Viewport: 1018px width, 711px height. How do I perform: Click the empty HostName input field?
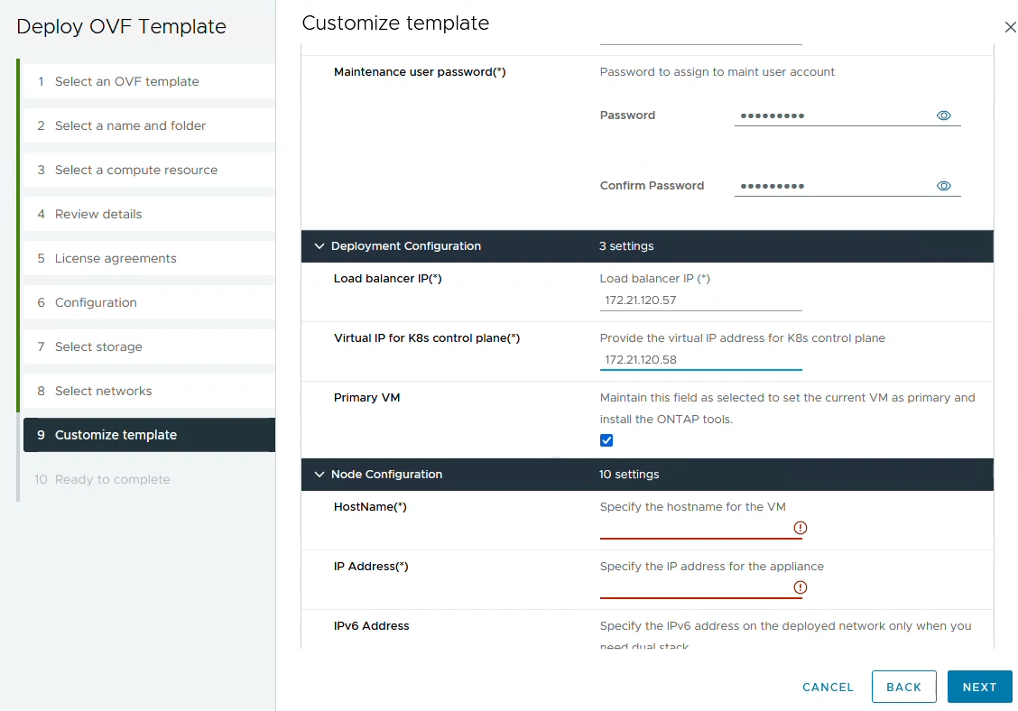[695, 528]
